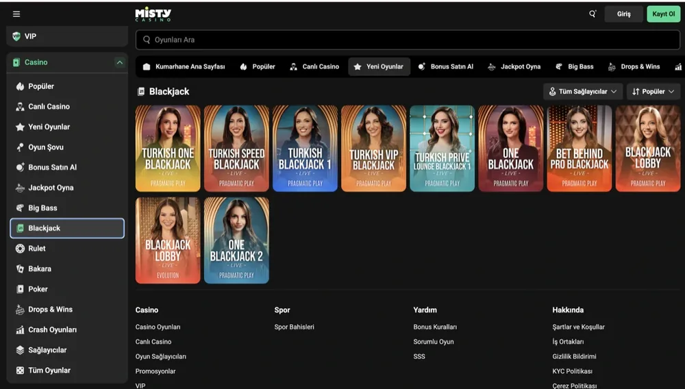Open the Şartlar ve Koşullar link
Image resolution: width=685 pixels, height=389 pixels.
click(578, 327)
